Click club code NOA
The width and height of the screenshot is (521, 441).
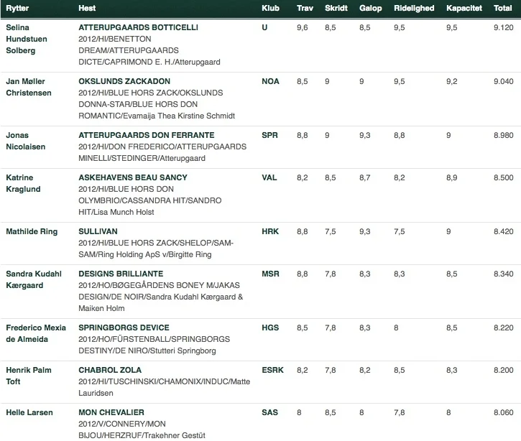(270, 81)
